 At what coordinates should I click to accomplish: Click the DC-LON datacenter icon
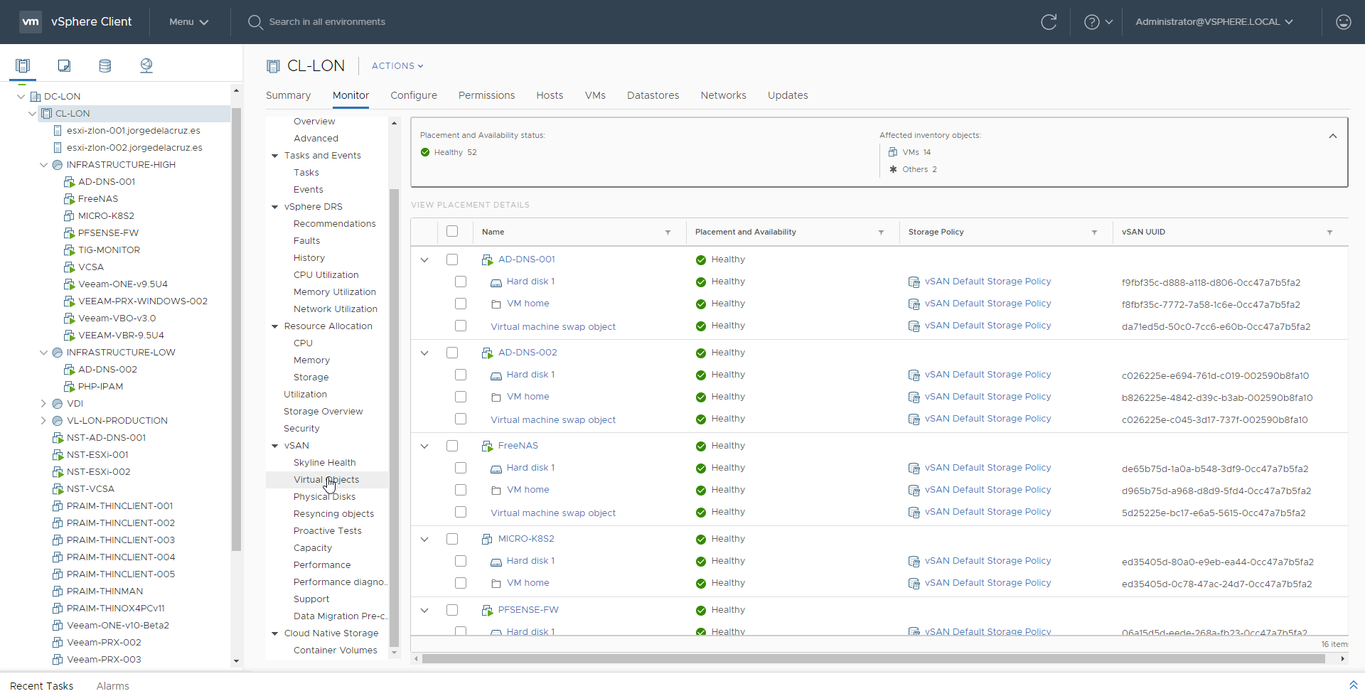tap(35, 97)
